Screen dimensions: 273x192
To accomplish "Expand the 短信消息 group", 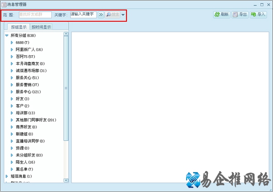I will point(7,176).
